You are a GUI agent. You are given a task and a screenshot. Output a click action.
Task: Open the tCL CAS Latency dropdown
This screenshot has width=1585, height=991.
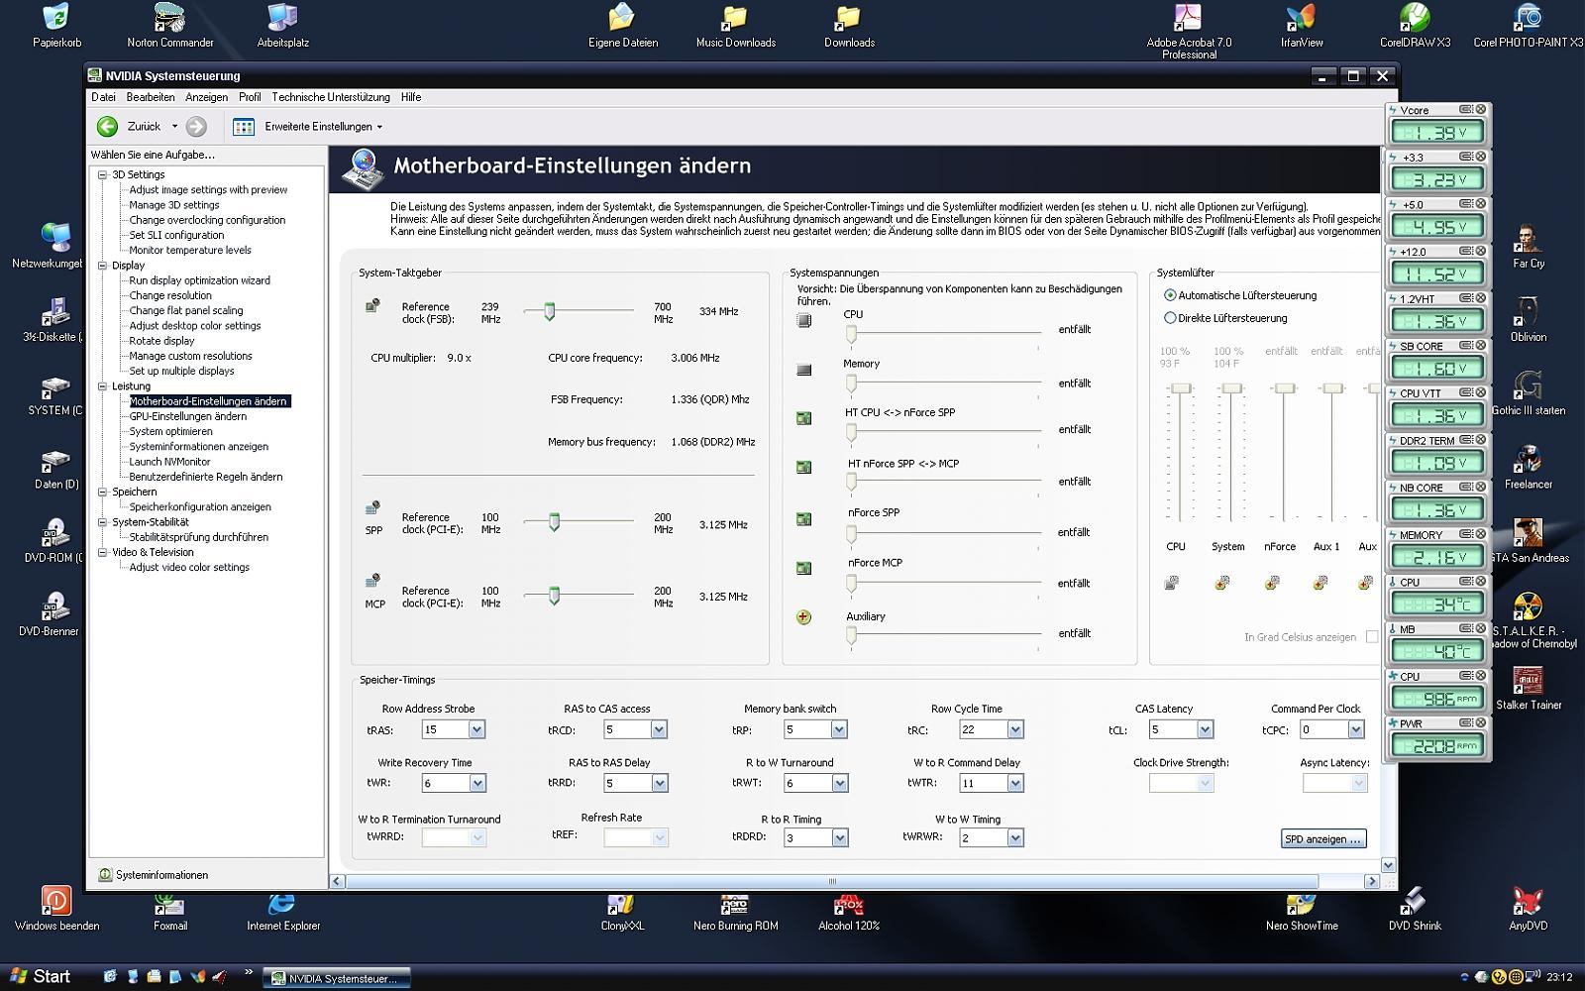point(1205,729)
